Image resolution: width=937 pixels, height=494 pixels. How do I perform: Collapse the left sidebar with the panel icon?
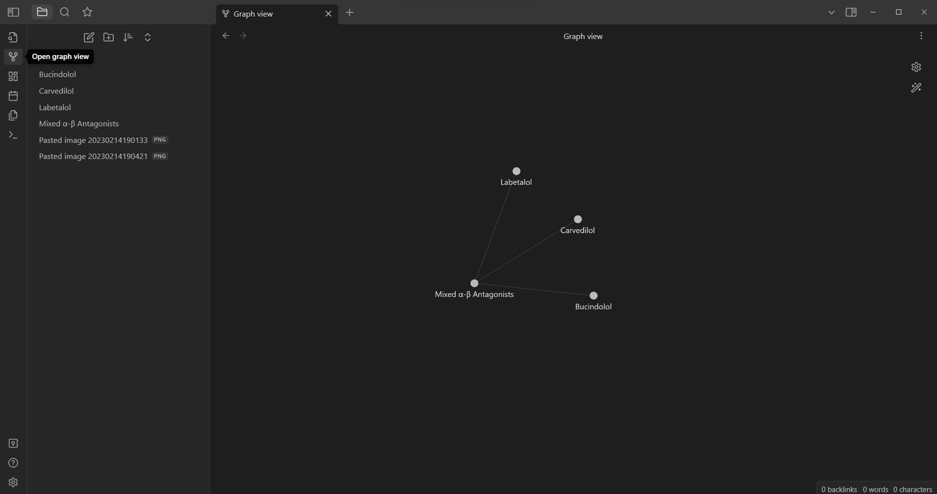13,12
